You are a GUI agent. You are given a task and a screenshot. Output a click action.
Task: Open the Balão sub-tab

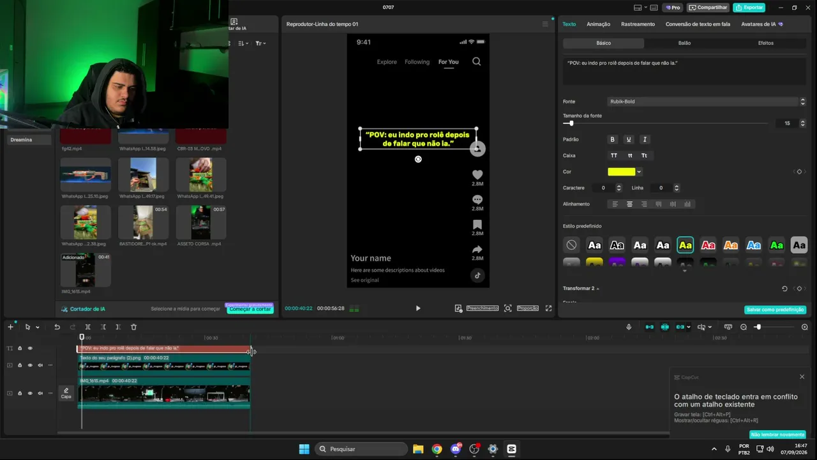[684, 43]
